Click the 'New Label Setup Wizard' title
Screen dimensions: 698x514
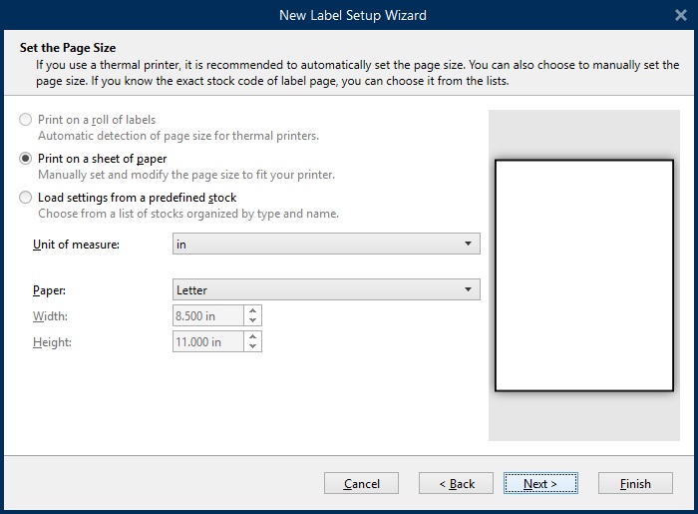pyautogui.click(x=353, y=15)
